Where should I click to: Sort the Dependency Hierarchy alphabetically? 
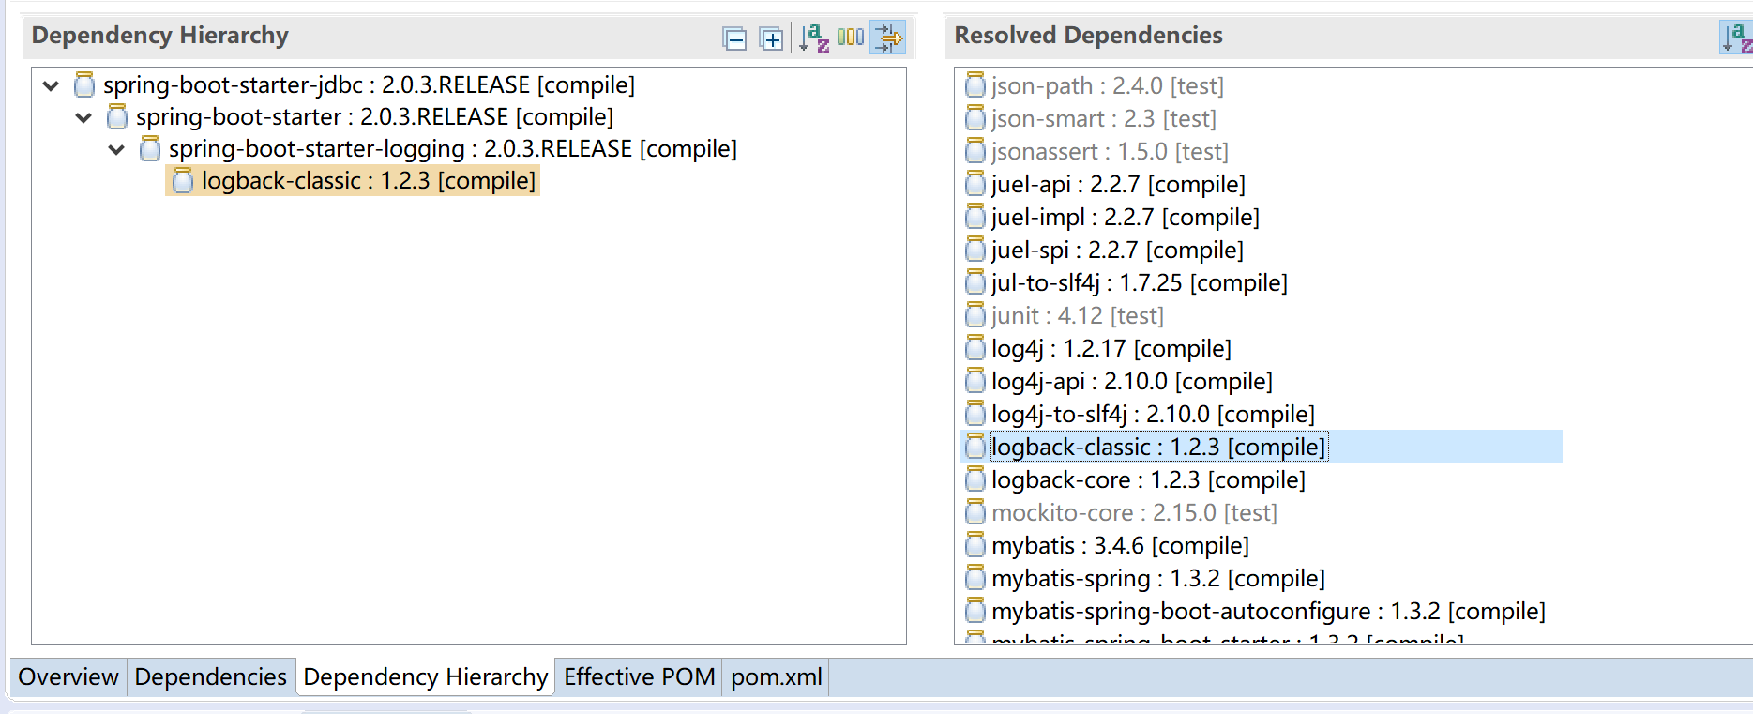(x=813, y=38)
